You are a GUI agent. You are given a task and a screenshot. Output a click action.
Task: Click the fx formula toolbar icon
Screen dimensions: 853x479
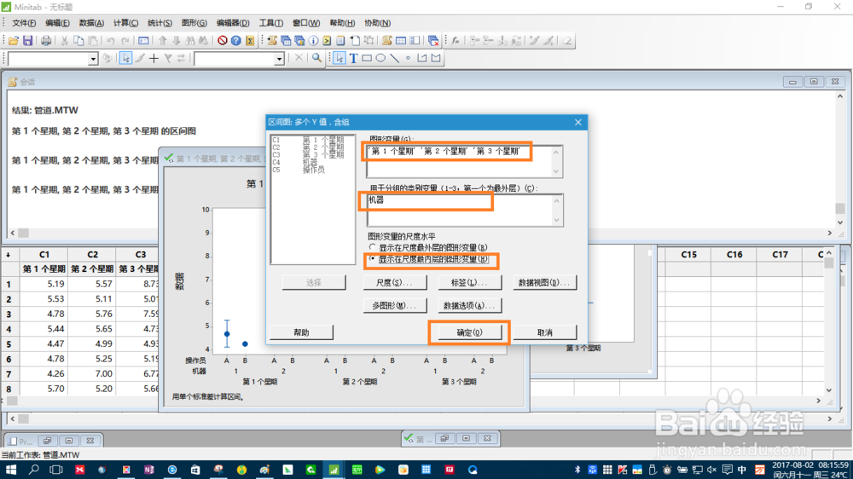click(456, 41)
